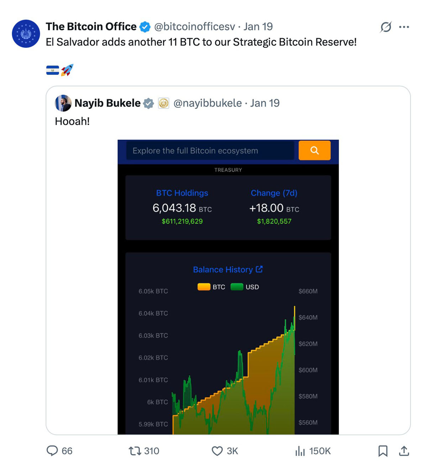Toggle the USD series in the chart legend
This screenshot has width=427, height=464.
pos(236,287)
